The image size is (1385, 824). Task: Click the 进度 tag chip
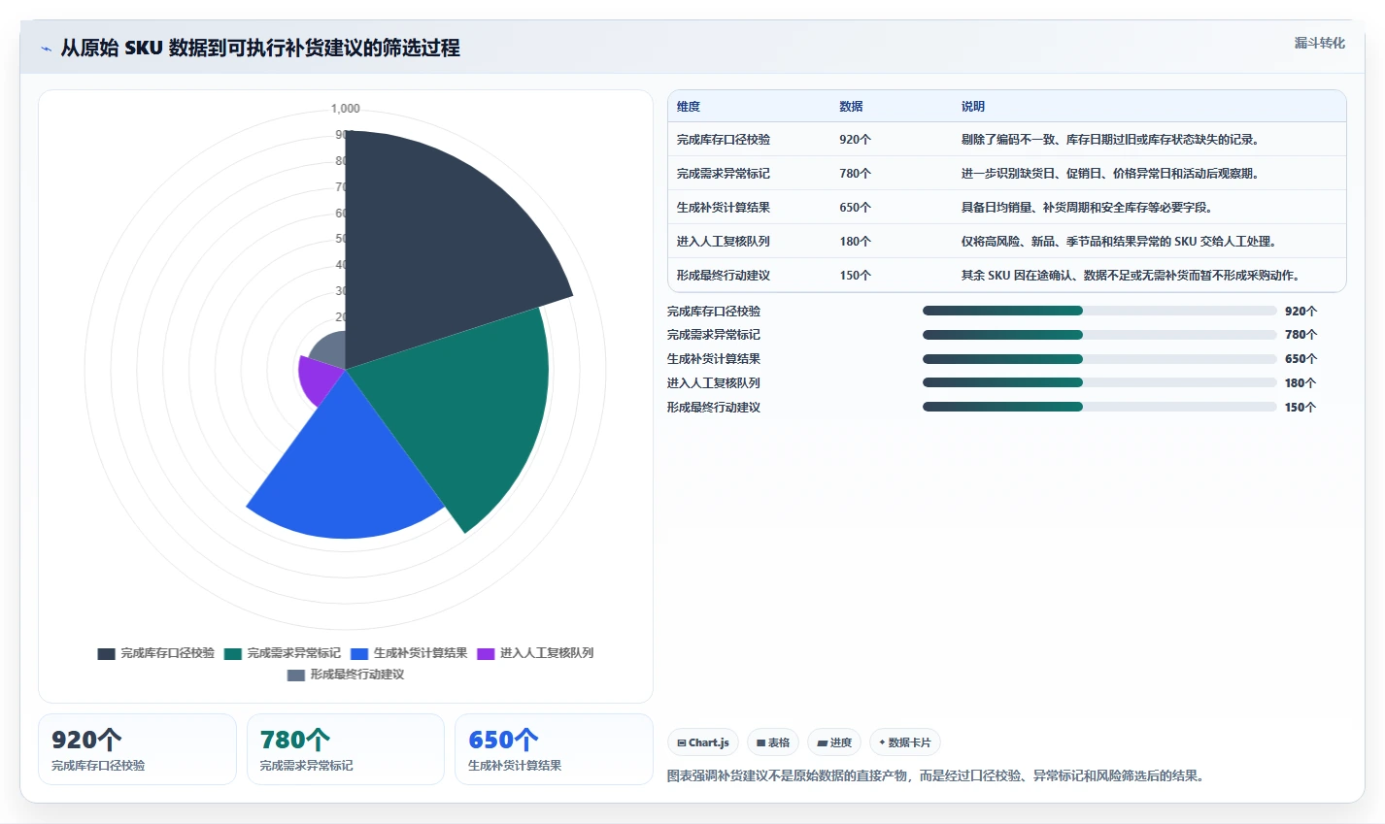(834, 742)
